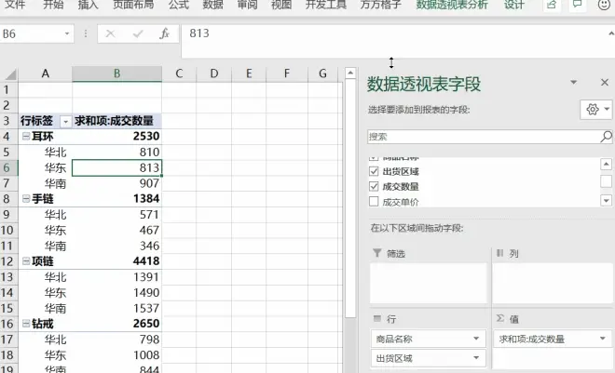This screenshot has width=615, height=373.
Task: Select column D header
Action: (x=213, y=73)
